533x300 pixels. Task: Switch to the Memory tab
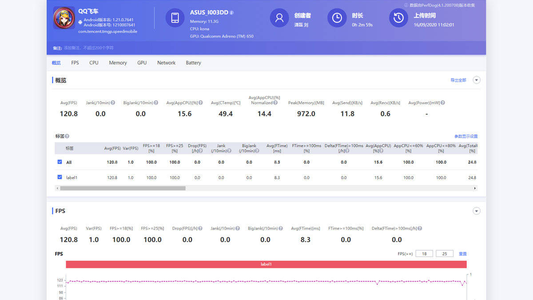coord(118,63)
